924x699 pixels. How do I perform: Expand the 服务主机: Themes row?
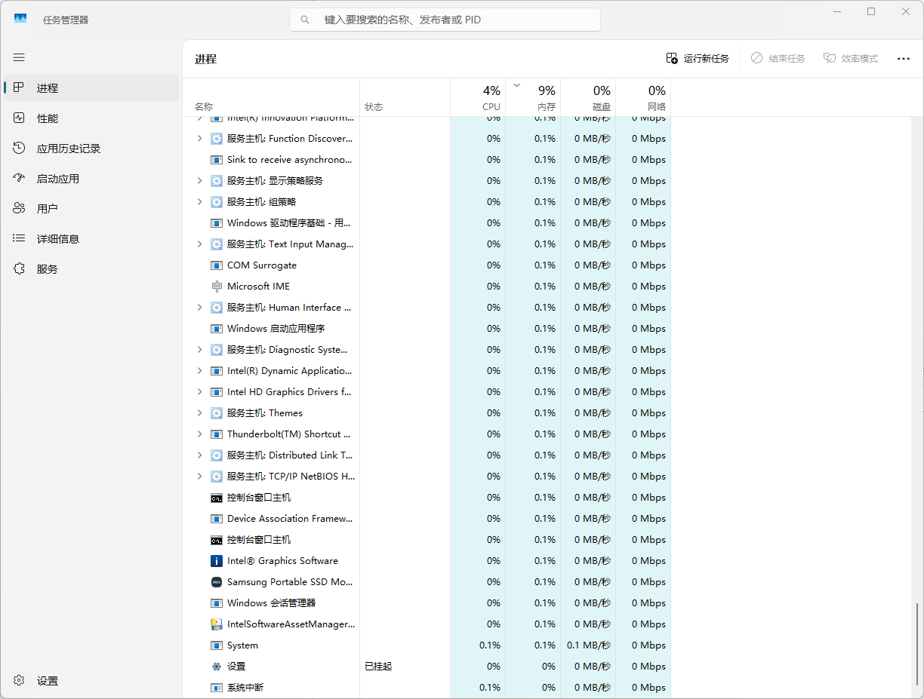tap(199, 413)
